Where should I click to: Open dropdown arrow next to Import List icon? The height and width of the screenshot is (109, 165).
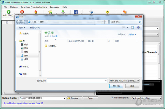69,13
